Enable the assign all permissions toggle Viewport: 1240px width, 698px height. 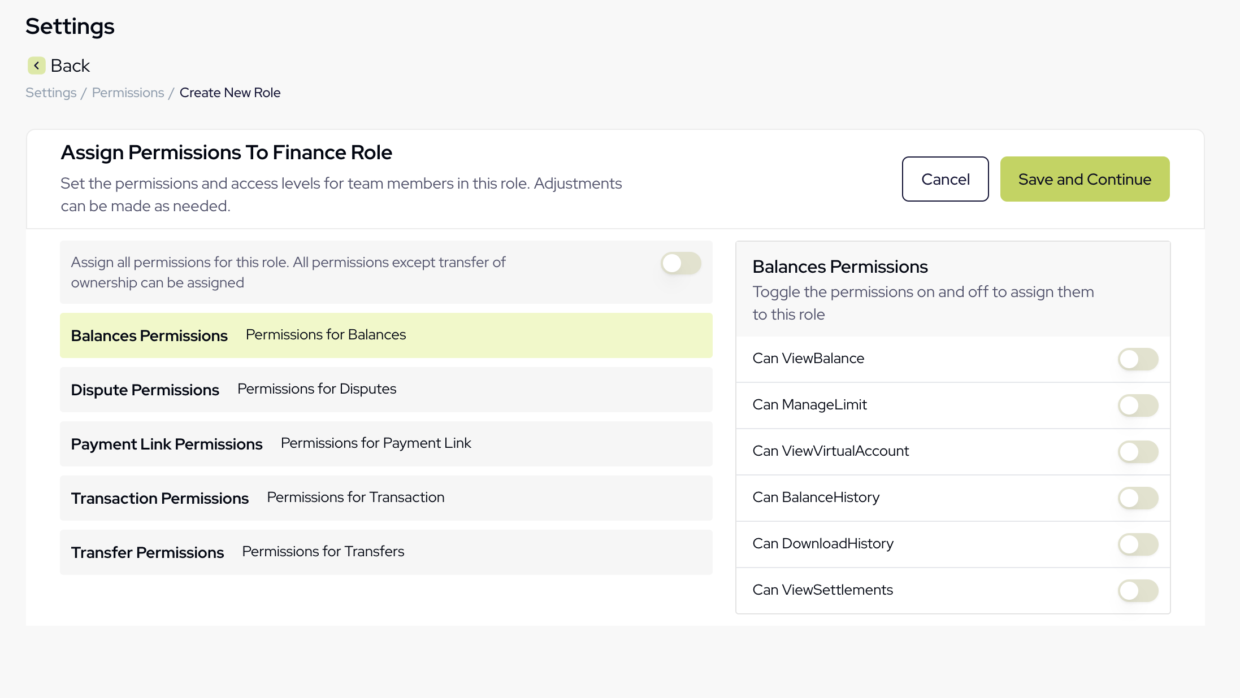click(x=680, y=263)
